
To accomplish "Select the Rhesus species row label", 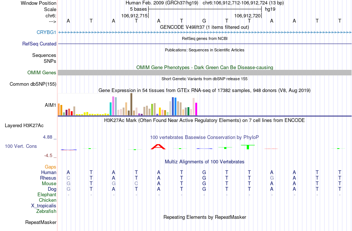I will pos(48,178).
